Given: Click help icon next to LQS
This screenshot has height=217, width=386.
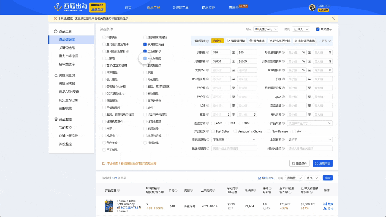Looking at the screenshot, I should click(x=208, y=106).
